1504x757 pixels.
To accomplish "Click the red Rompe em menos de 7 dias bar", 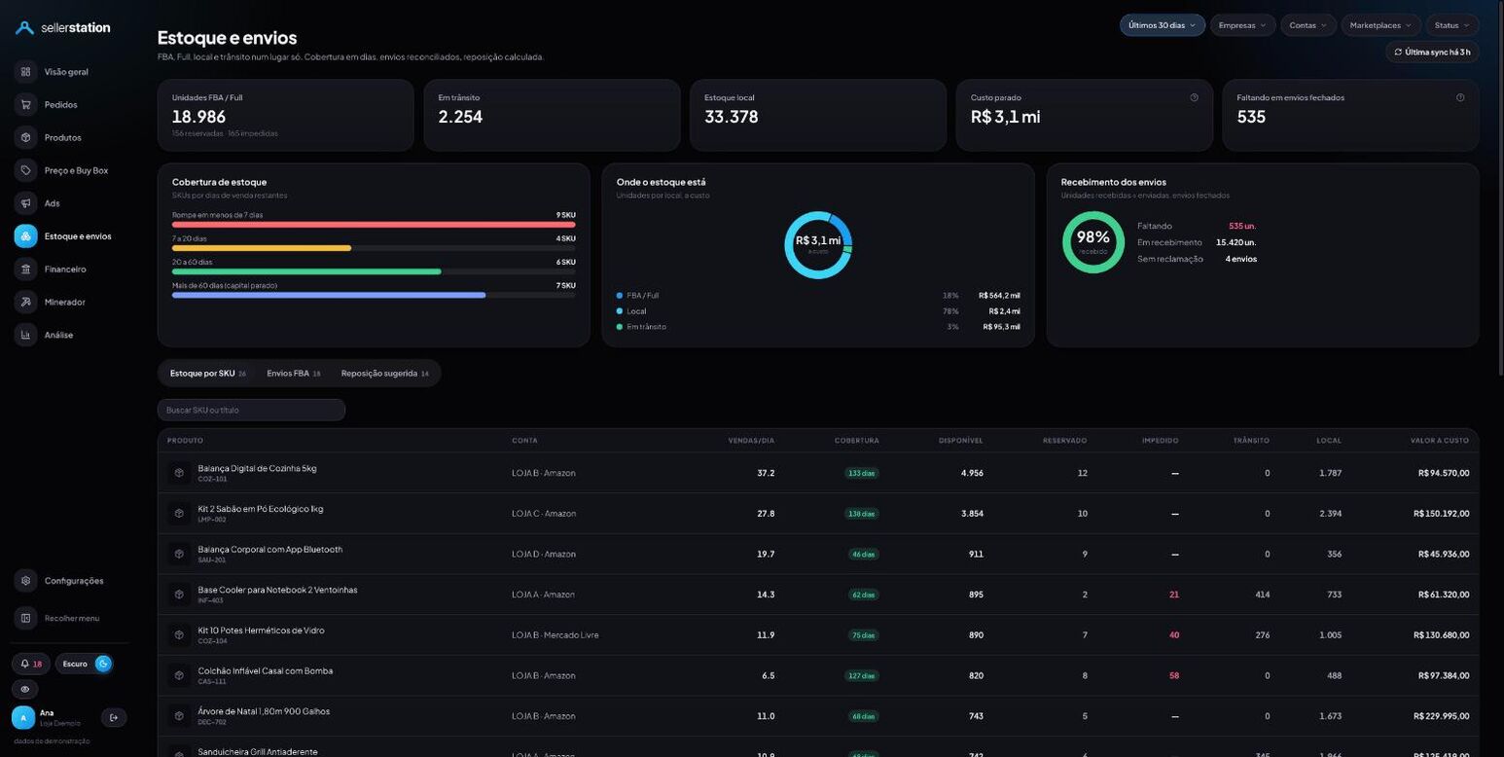I will click(374, 225).
